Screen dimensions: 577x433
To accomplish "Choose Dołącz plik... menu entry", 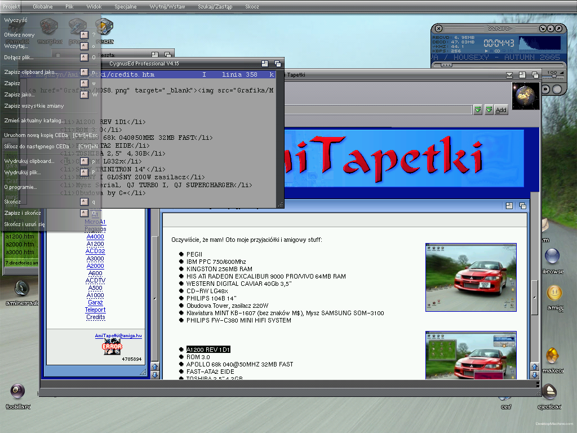I will [x=50, y=58].
